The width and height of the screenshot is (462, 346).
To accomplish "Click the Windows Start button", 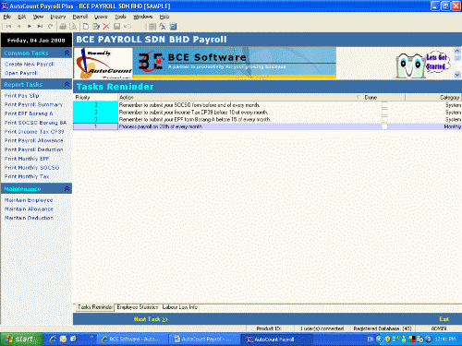I will 21,340.
